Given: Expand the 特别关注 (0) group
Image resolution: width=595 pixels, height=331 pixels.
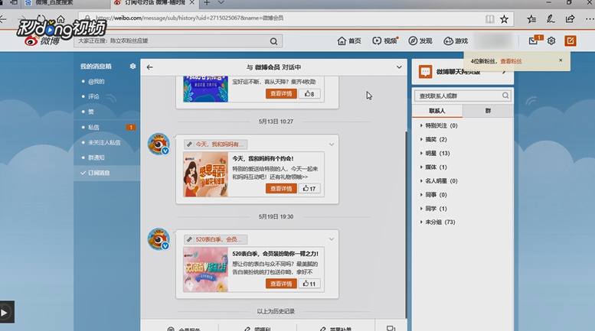Looking at the screenshot, I should (x=439, y=125).
